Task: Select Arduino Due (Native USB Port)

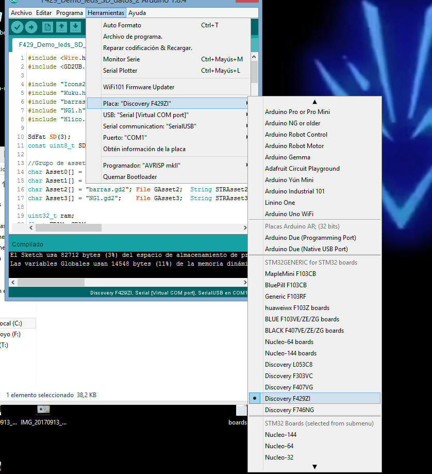Action: pyautogui.click(x=314, y=249)
